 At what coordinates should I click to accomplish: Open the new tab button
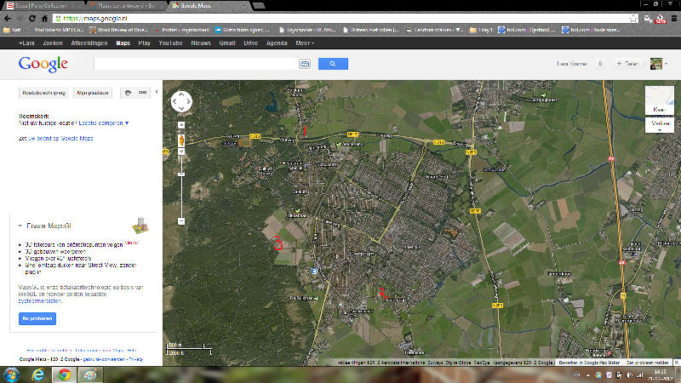[x=259, y=6]
